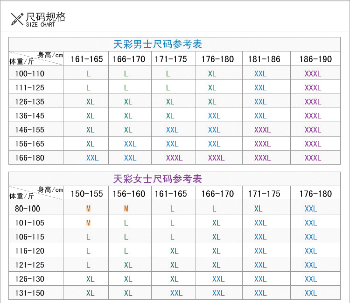350x304 pixels.
Task: Click women's weight row 116-120
Action: (30, 251)
